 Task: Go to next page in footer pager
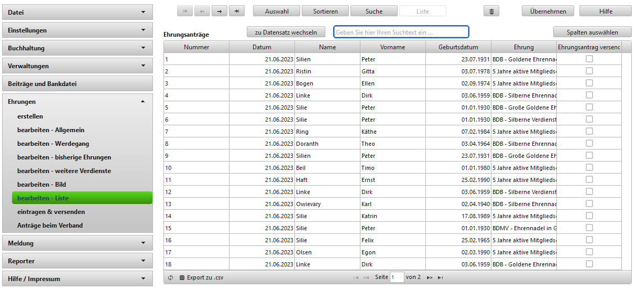[430, 277]
